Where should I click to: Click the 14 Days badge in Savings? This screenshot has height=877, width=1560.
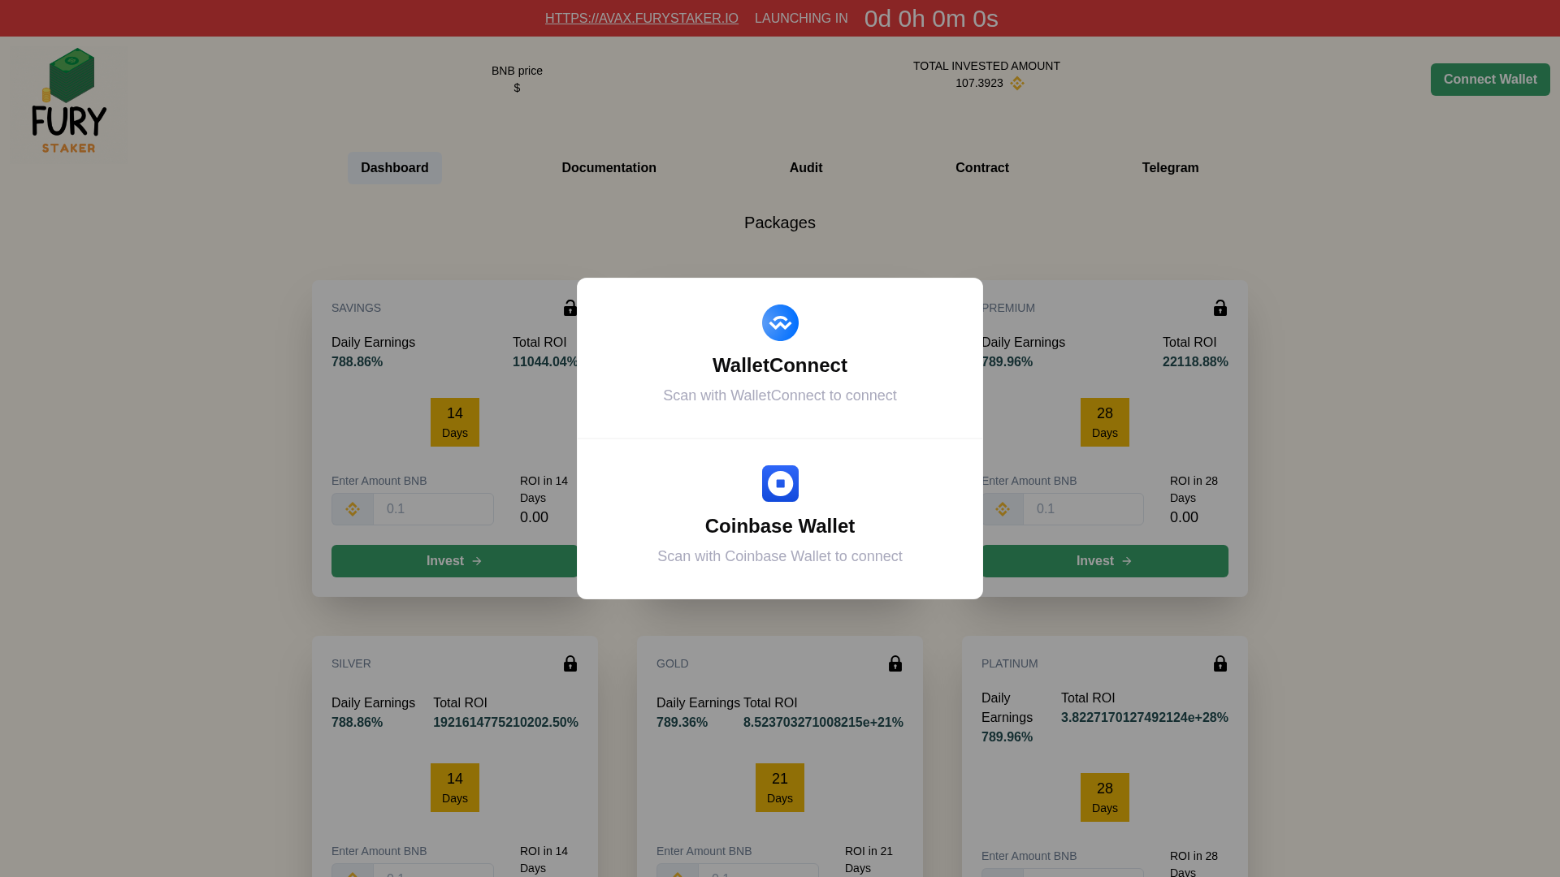click(x=455, y=422)
